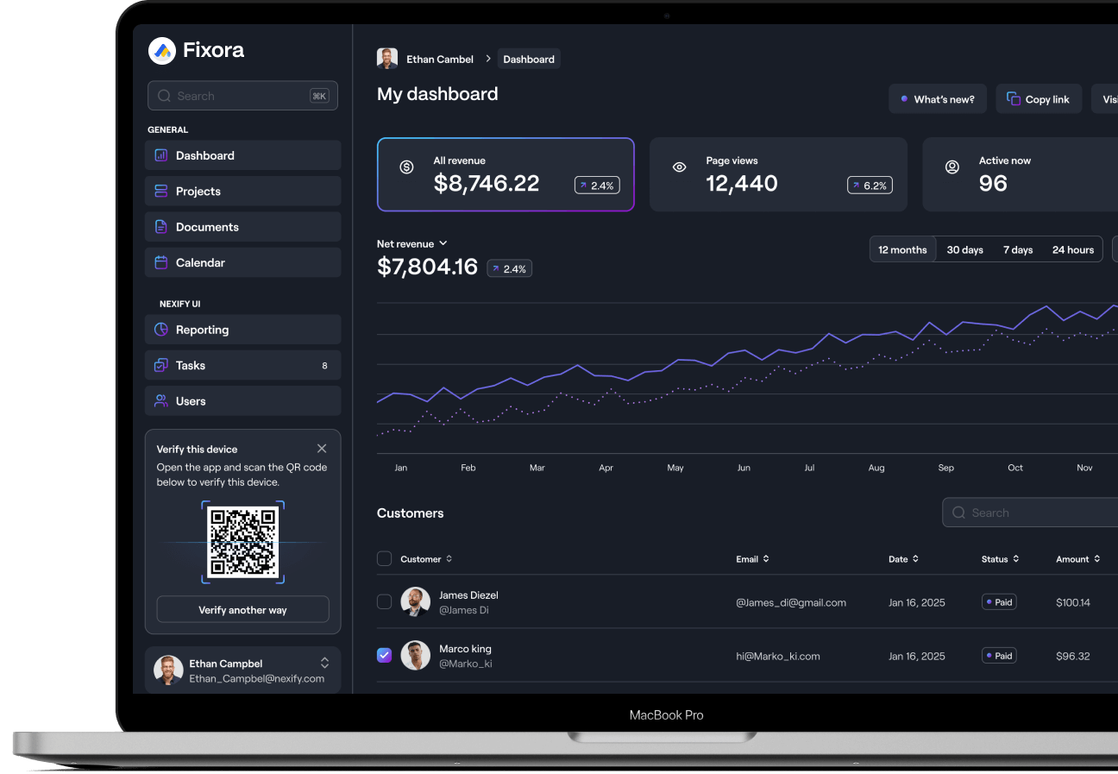
Task: Close the Verify this device card
Action: (x=322, y=449)
